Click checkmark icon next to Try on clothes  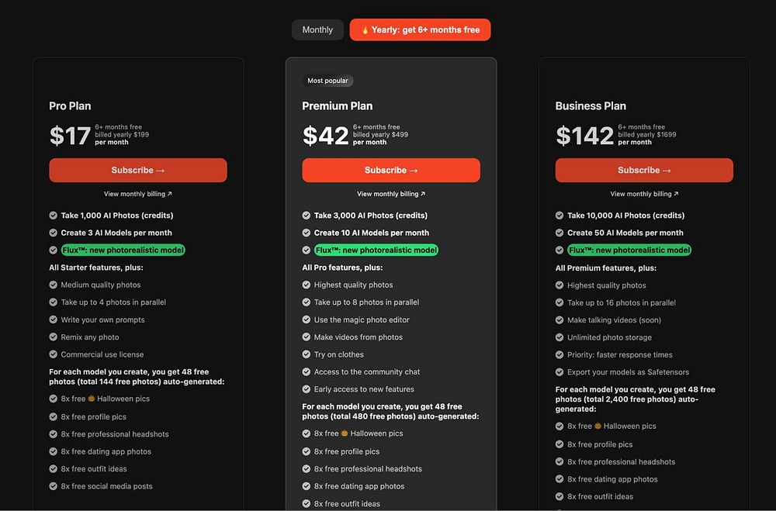click(307, 354)
